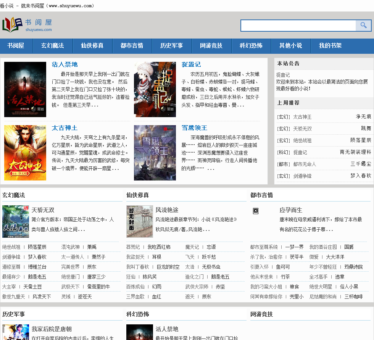Open the 仙侠修真 navigation tab
The width and height of the screenshot is (374, 340).
pos(92,45)
